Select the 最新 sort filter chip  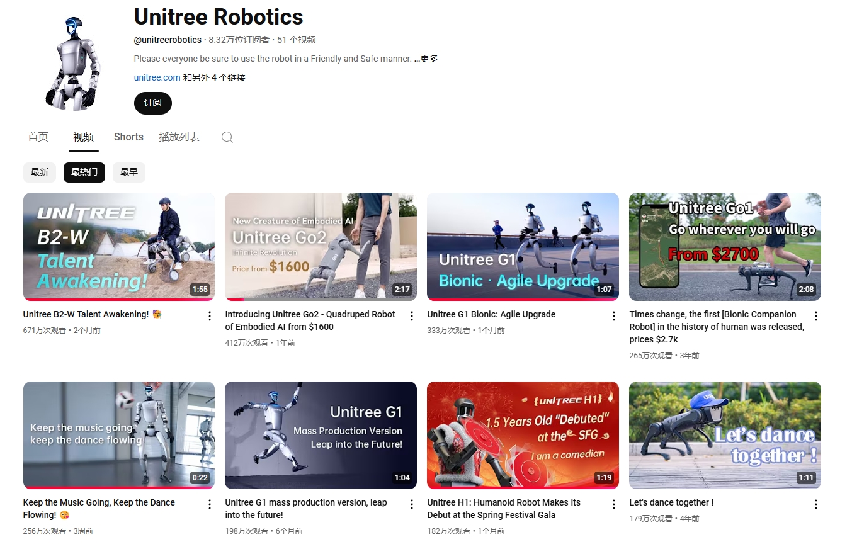(40, 172)
